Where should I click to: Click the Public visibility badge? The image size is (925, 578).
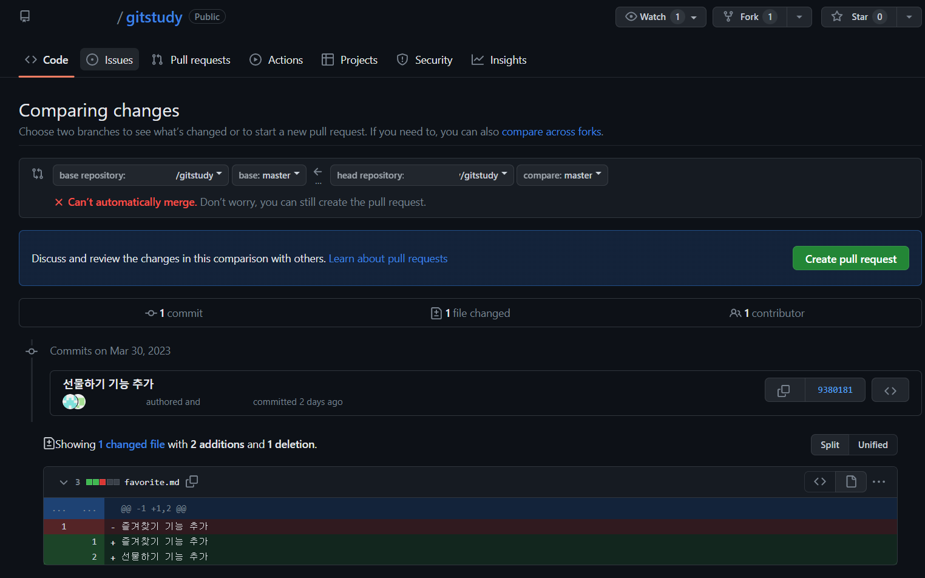(207, 16)
